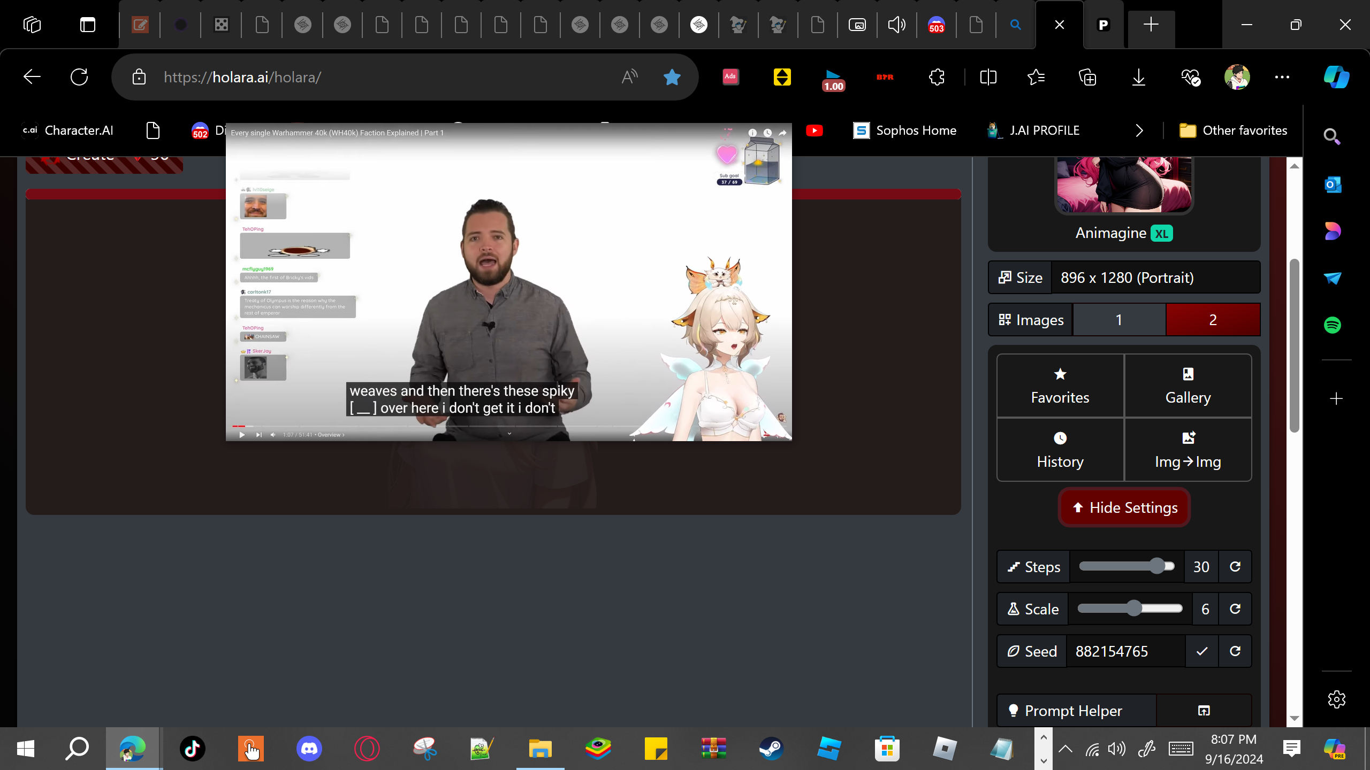1370x770 pixels.
Task: Collapse settings with Hide Settings button
Action: pos(1124,507)
